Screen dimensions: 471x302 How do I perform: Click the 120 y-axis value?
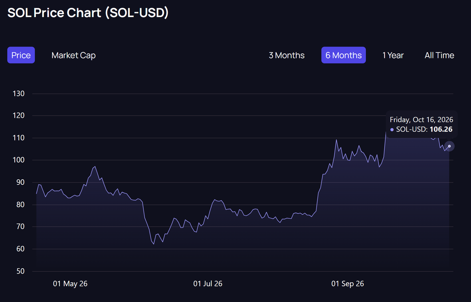tap(18, 115)
